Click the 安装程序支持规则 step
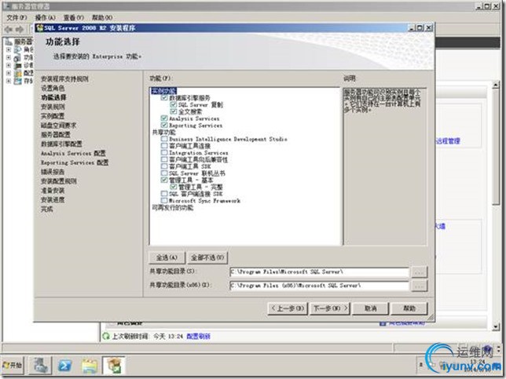 tap(64, 78)
